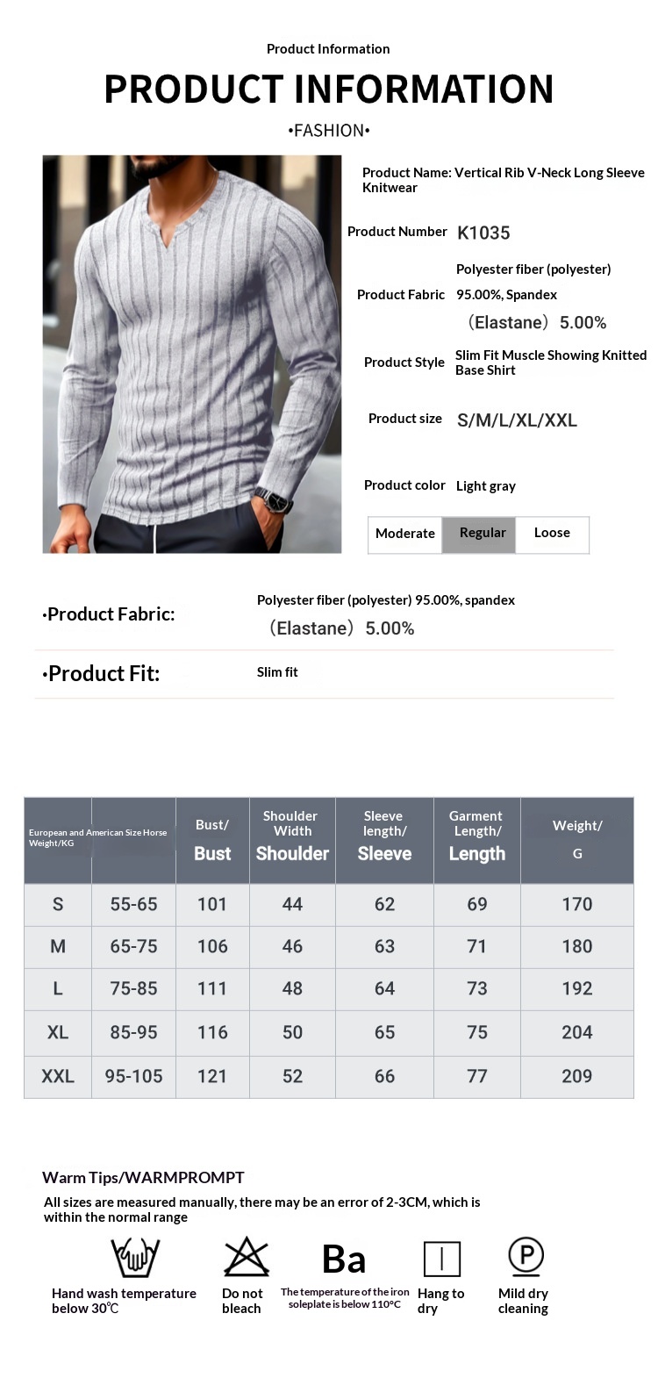
Task: Click the do not bleach triangle icon
Action: pyautogui.click(x=246, y=1257)
